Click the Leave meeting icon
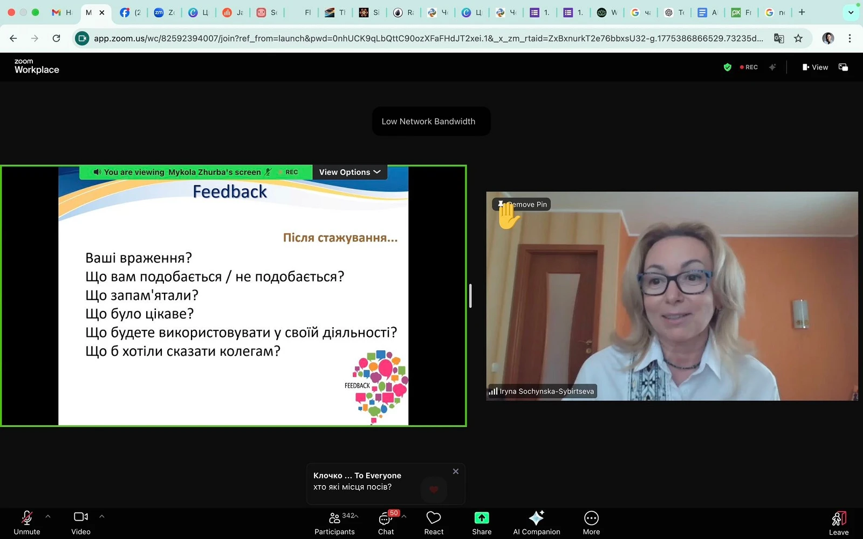The width and height of the screenshot is (863, 539). [838, 523]
